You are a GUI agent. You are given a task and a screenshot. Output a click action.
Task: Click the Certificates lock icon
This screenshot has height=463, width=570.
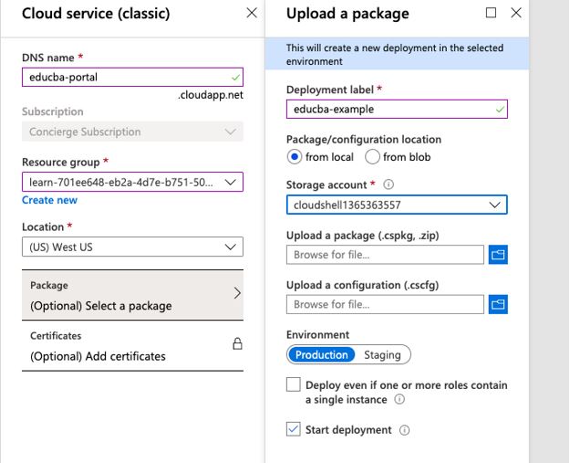pyautogui.click(x=237, y=344)
